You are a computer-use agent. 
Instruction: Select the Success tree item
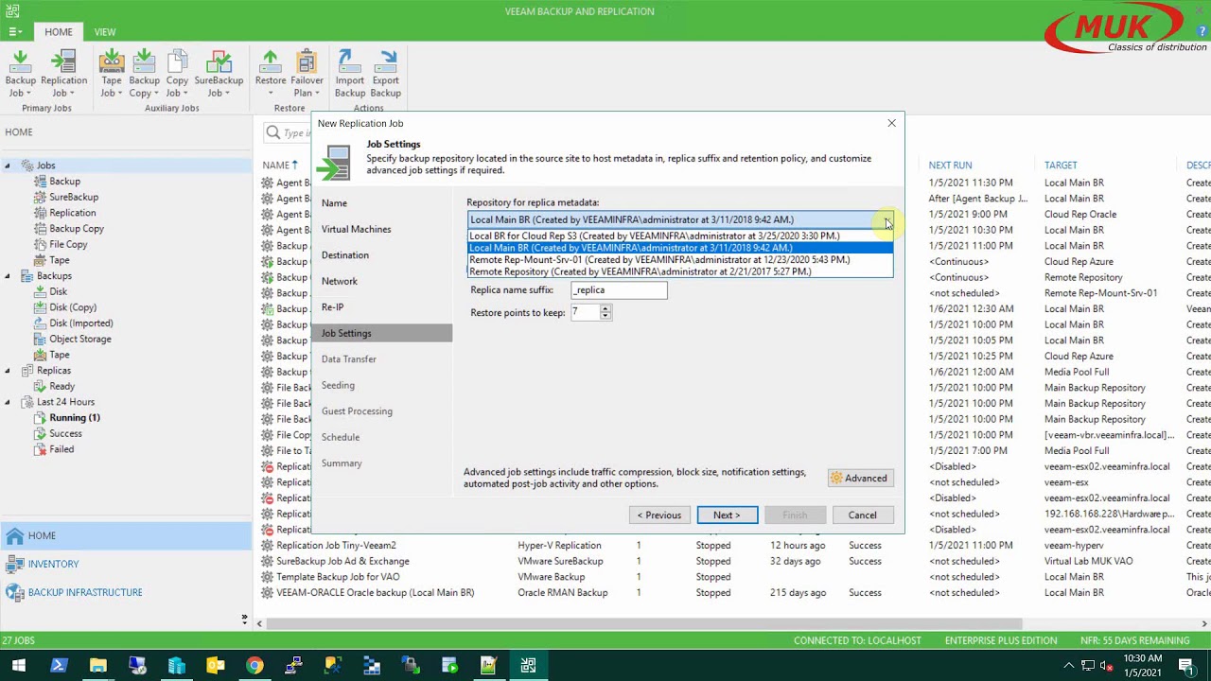[65, 433]
